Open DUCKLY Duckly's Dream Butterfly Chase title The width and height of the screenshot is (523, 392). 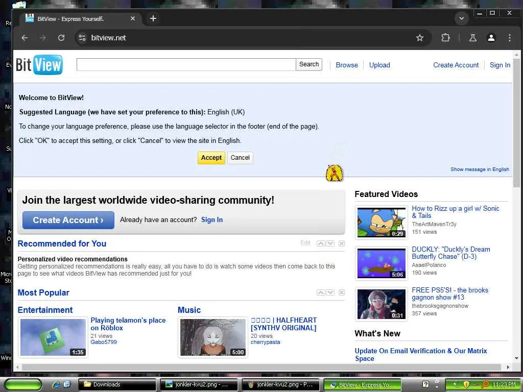(451, 253)
